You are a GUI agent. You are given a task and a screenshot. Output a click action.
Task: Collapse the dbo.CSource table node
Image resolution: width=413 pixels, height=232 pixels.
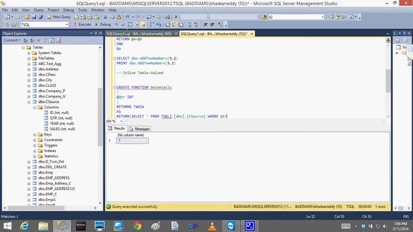(29, 102)
